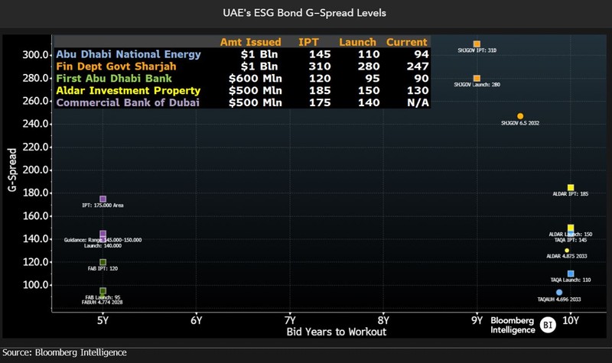This screenshot has height=363, width=612.
Task: Click the Amt Issued column header
Action: tap(250, 41)
